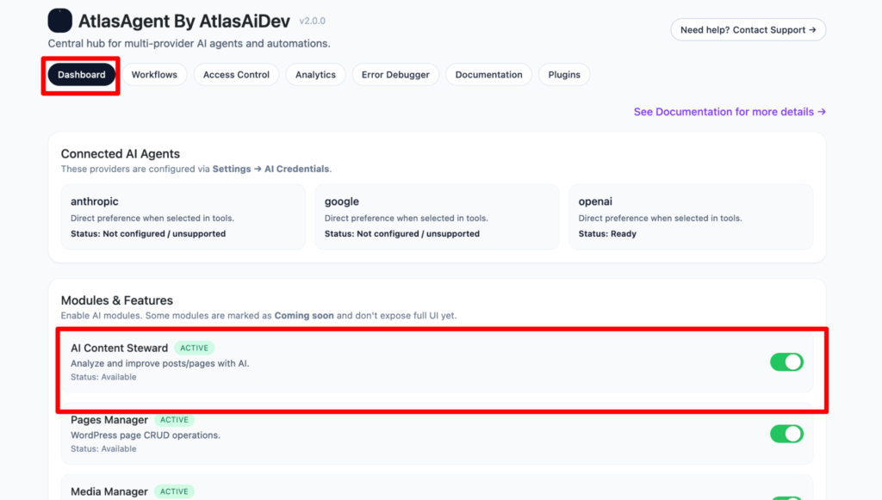
Task: Toggle the Media Manager switch
Action: click(x=786, y=497)
